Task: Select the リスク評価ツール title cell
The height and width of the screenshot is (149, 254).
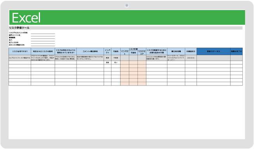Action: tap(125, 28)
